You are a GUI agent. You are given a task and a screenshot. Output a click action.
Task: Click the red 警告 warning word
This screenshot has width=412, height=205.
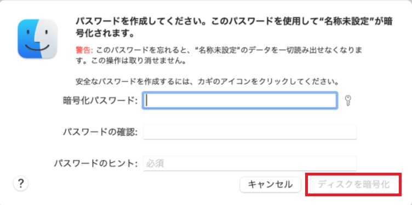pyautogui.click(x=84, y=50)
